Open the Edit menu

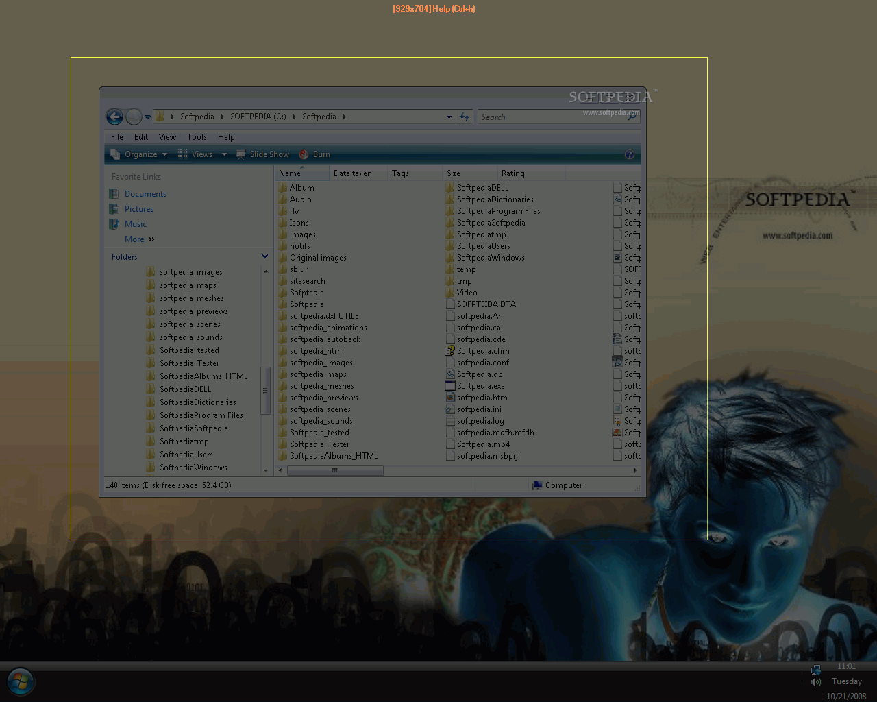click(141, 137)
